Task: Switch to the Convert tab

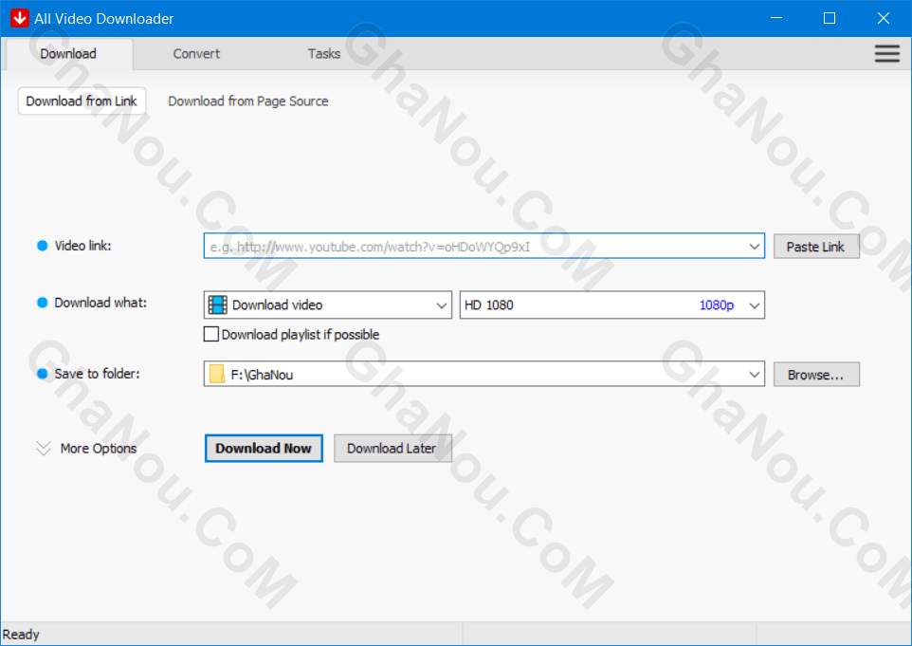Action: (x=196, y=53)
